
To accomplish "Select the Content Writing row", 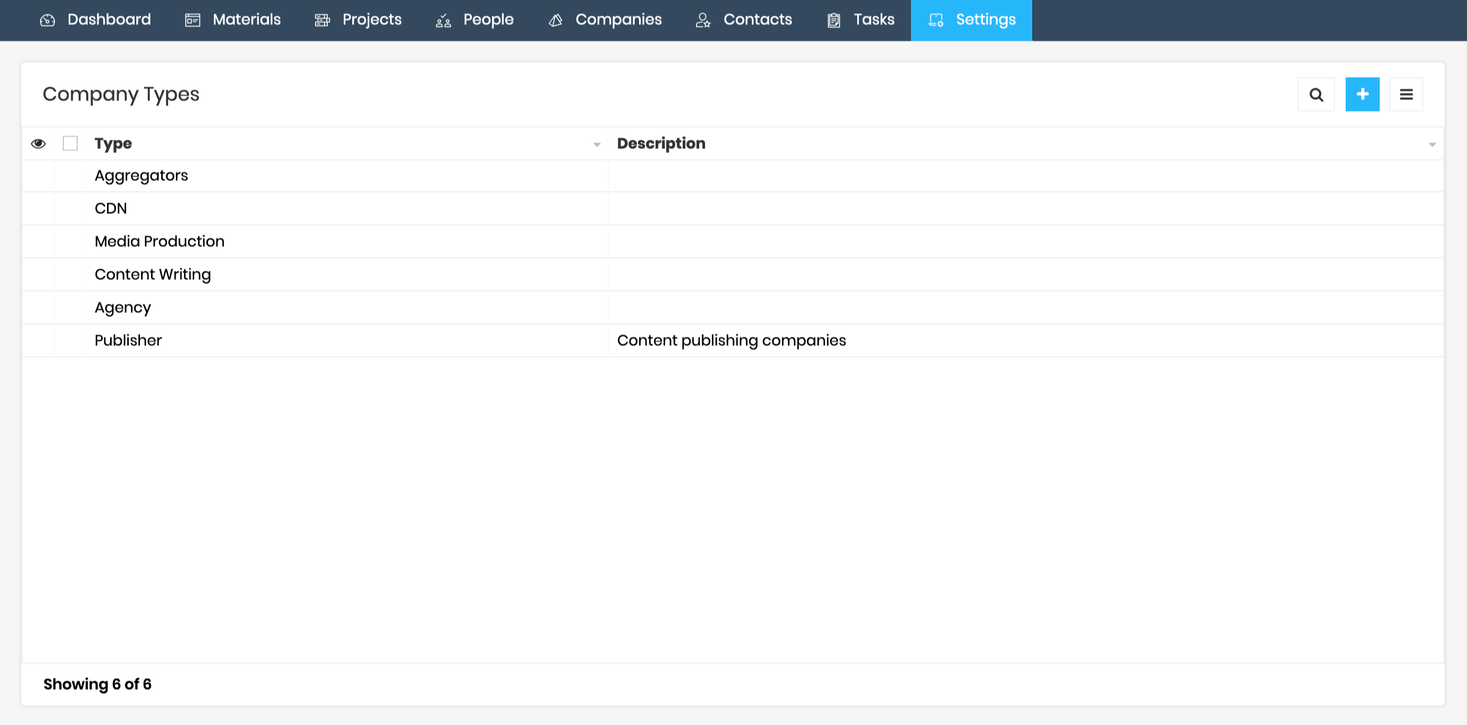I will pos(733,275).
